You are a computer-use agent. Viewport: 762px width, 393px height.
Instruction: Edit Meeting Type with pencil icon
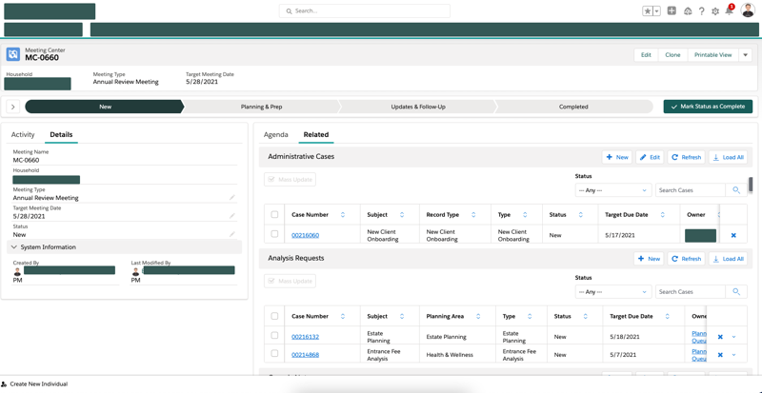pyautogui.click(x=232, y=198)
